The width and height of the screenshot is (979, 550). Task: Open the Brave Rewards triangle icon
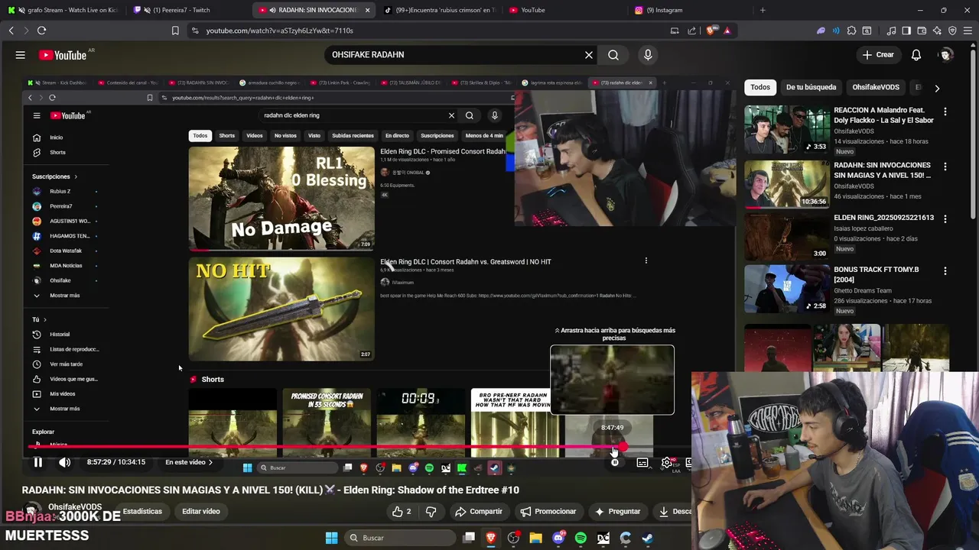click(727, 31)
